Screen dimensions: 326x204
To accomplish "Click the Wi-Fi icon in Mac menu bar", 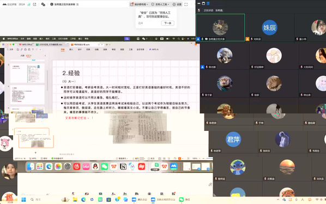I will [x=173, y=39].
